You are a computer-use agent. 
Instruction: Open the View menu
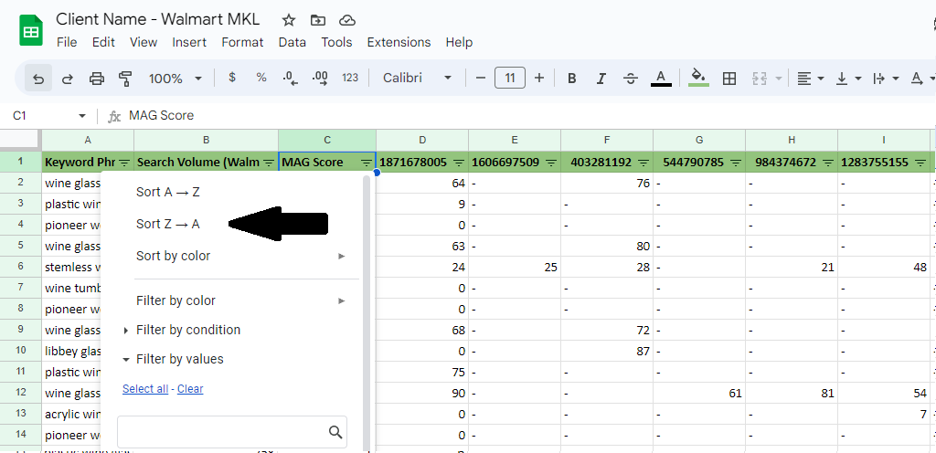(144, 42)
